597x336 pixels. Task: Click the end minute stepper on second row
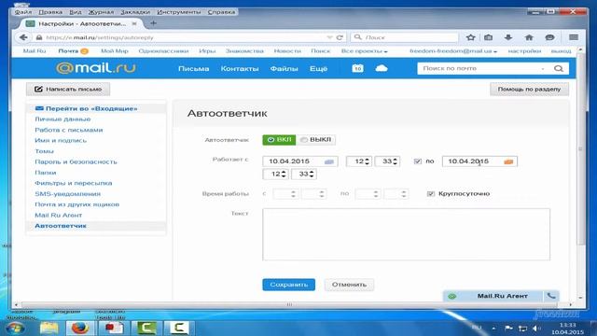(x=304, y=175)
